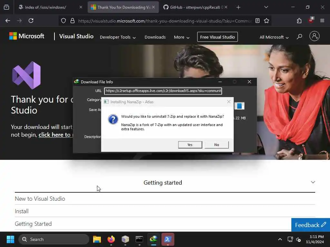Open Firefox from the taskbar
This screenshot has width=330, height=247.
pyautogui.click(x=111, y=239)
